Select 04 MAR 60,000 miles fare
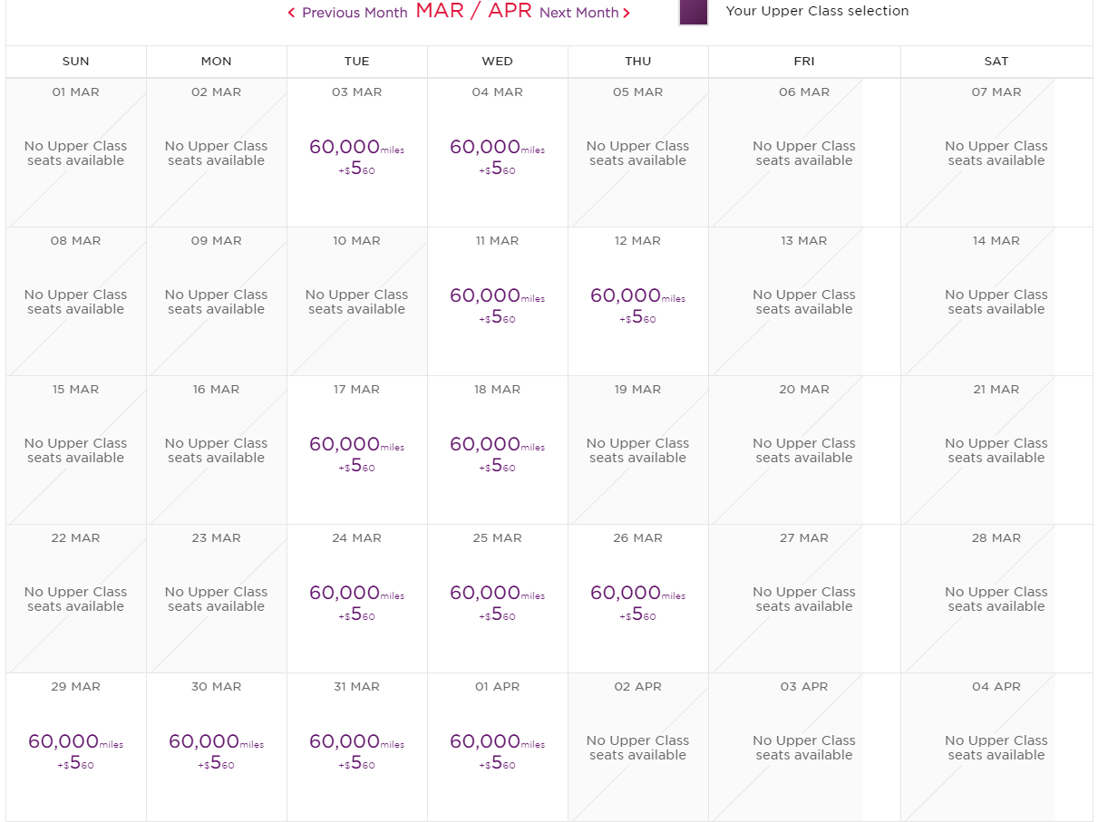1098x822 pixels. [497, 156]
